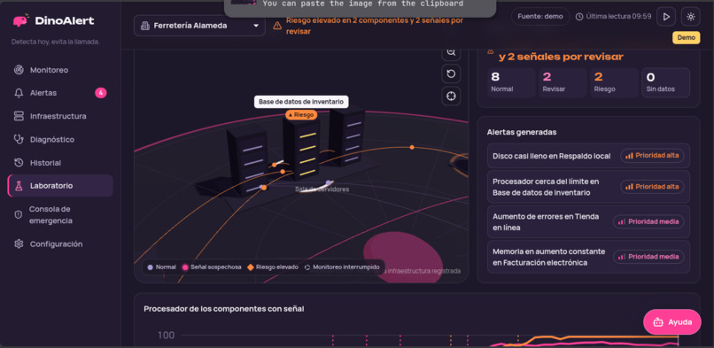Click the Normal legend purple dot

[151, 267]
